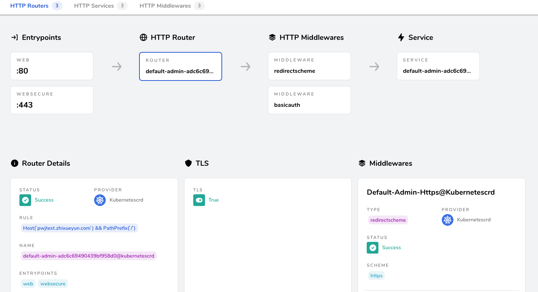Click the 'Kubernetescrd' provider text in Router Details

[x=126, y=200]
